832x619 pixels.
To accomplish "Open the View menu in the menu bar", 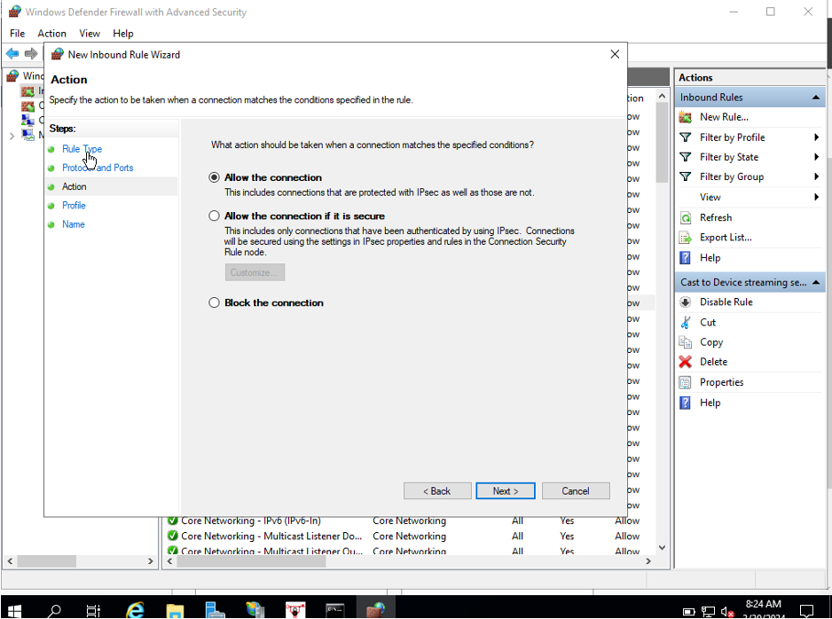I will pos(89,34).
